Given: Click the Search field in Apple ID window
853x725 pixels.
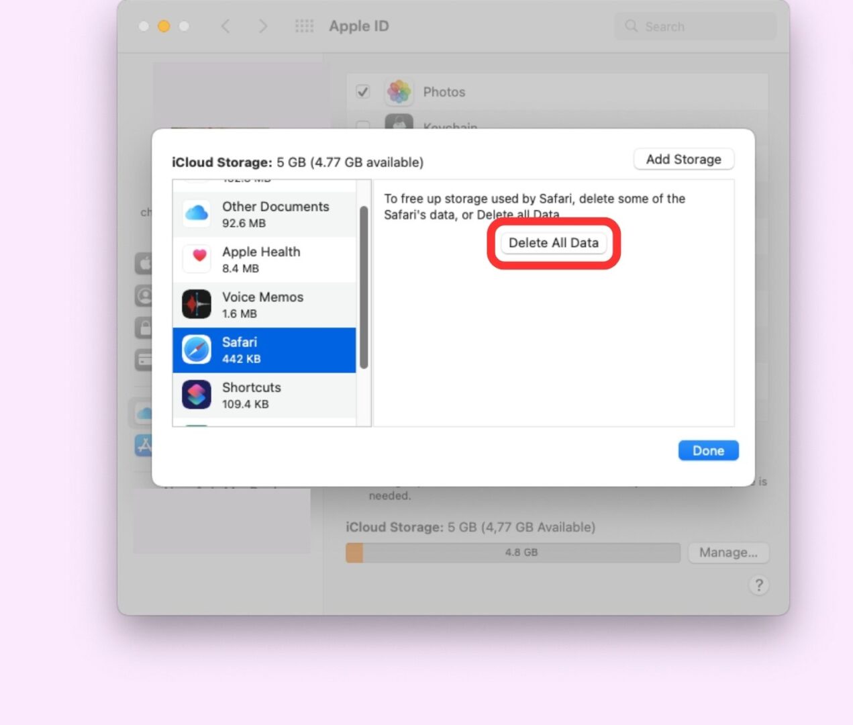Looking at the screenshot, I should (695, 26).
